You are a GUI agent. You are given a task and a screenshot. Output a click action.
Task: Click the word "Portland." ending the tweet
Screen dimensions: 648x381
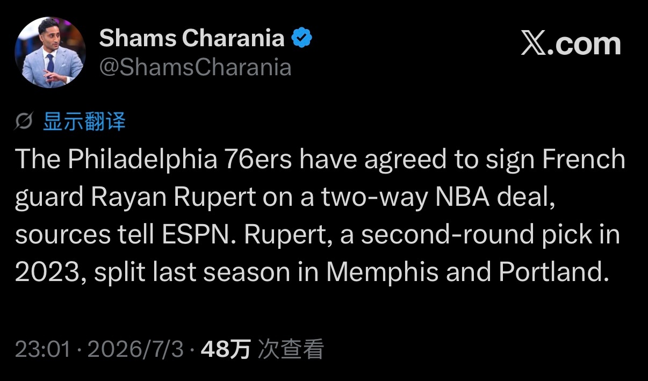(x=555, y=273)
